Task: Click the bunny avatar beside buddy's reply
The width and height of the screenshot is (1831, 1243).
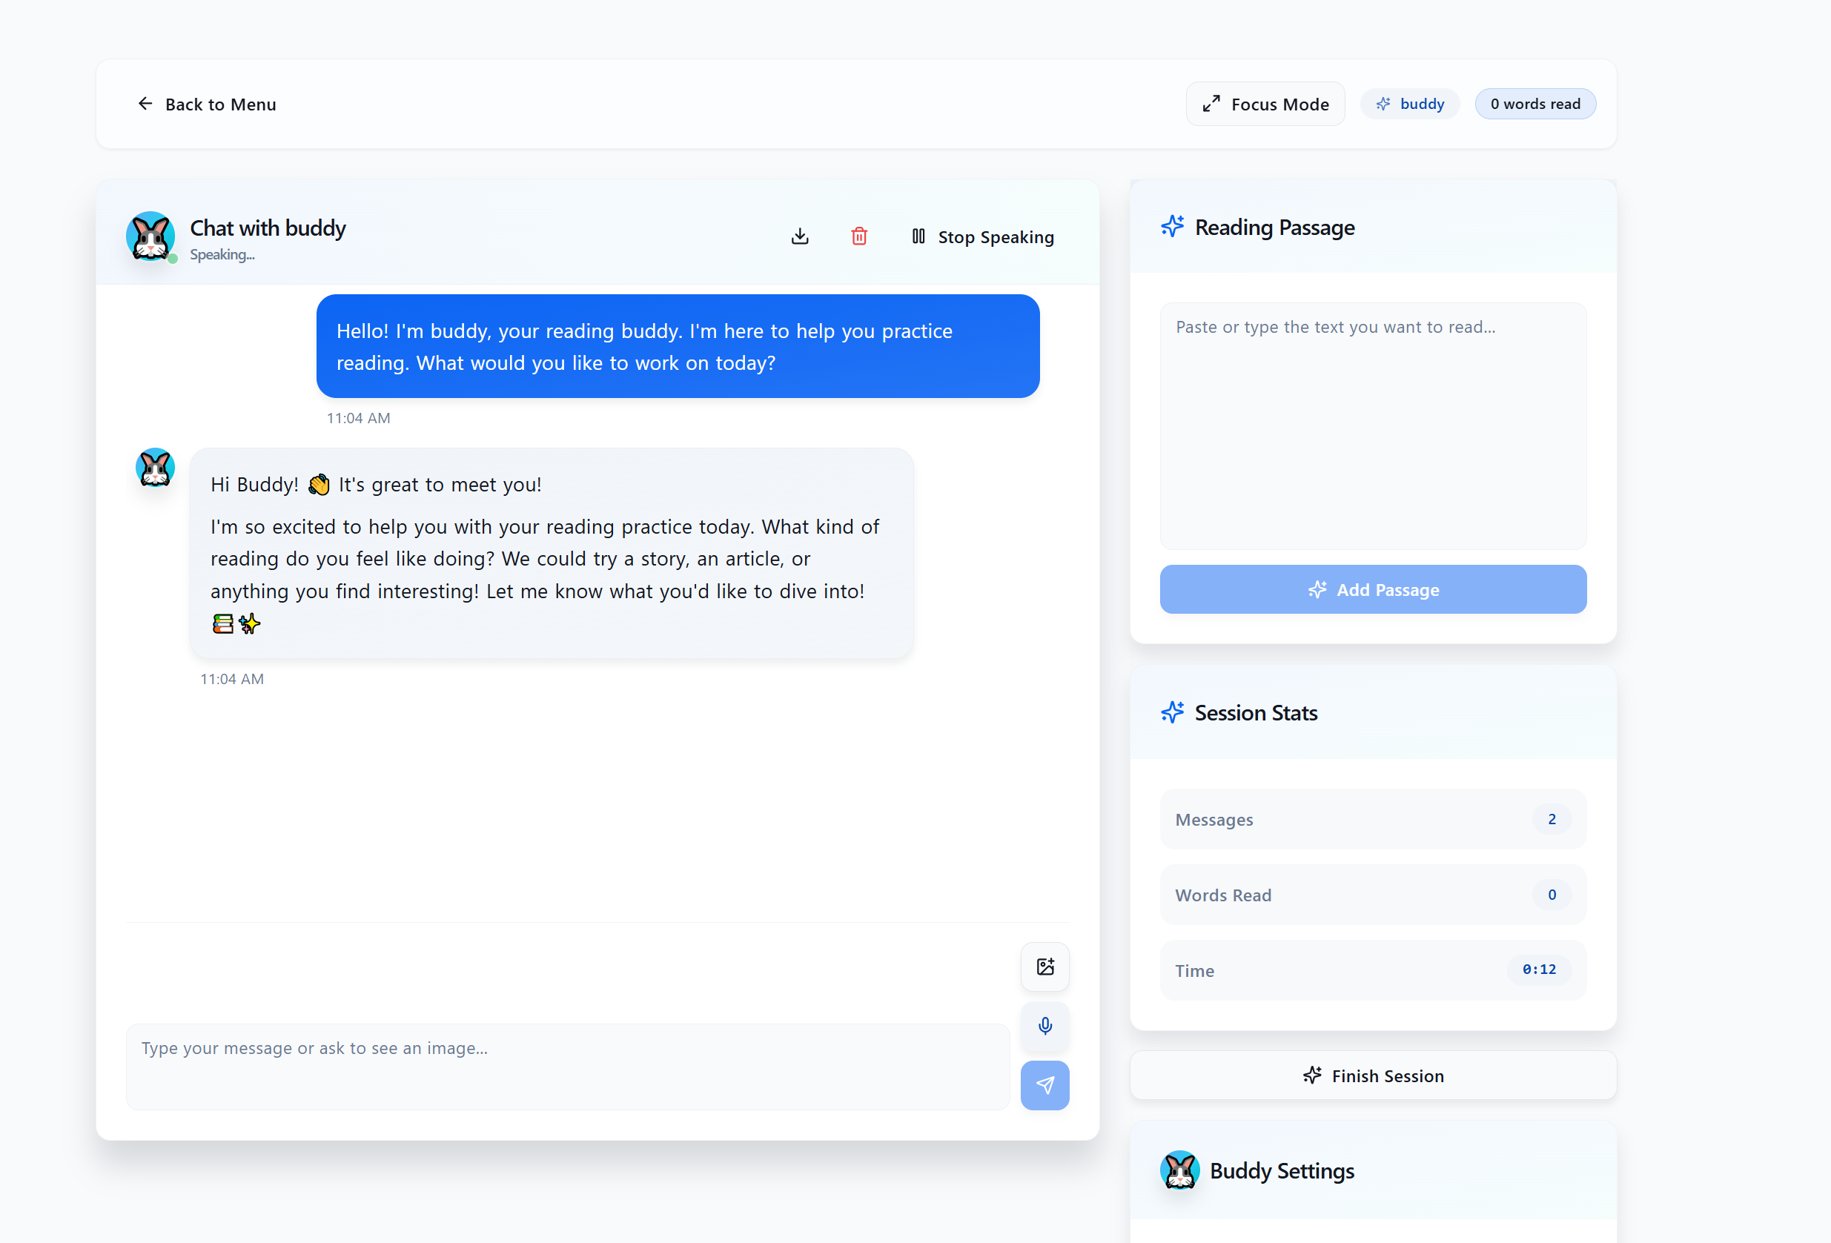Action: [155, 468]
